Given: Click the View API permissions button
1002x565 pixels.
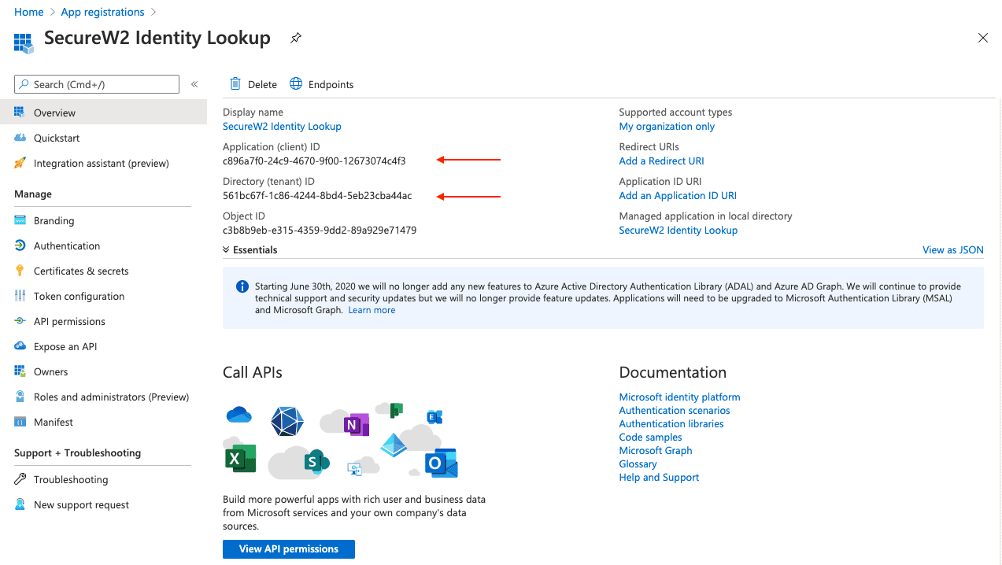Looking at the screenshot, I should tap(289, 549).
